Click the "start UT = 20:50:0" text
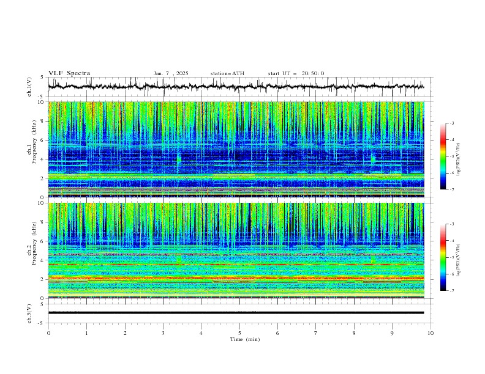The image size is (485, 374). [x=296, y=73]
